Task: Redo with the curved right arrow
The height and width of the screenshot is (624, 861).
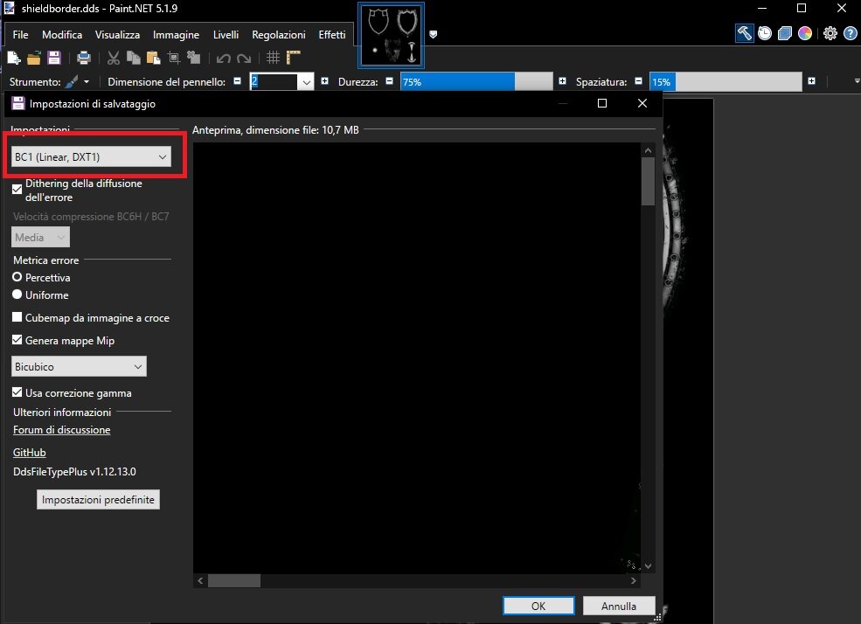Action: point(244,59)
